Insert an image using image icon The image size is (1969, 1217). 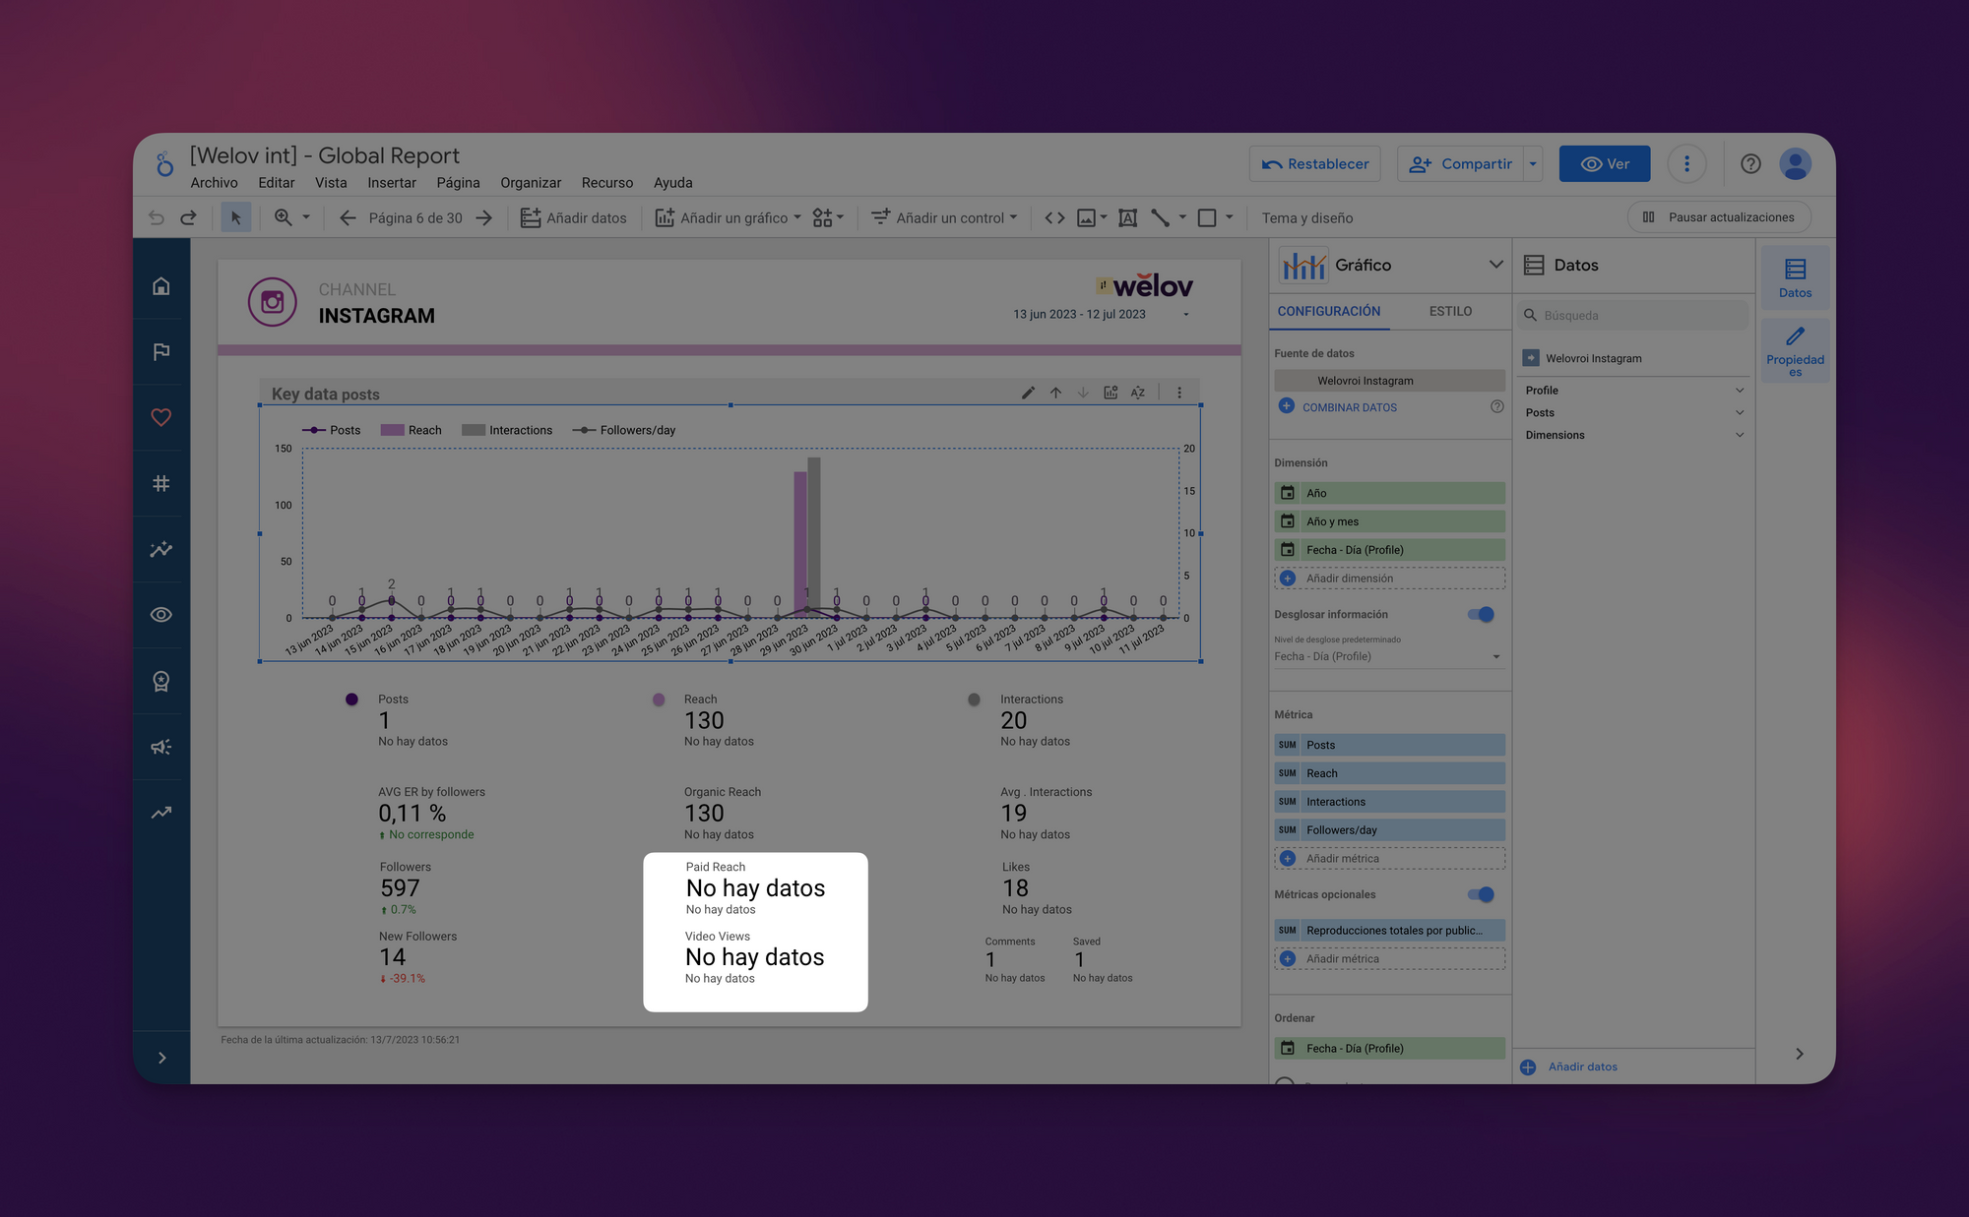point(1086,217)
